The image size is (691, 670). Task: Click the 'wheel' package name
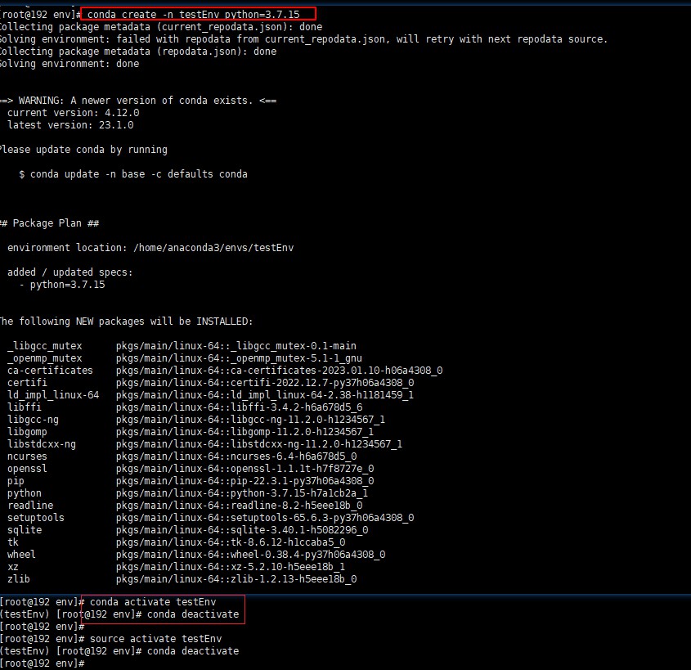[x=21, y=555]
